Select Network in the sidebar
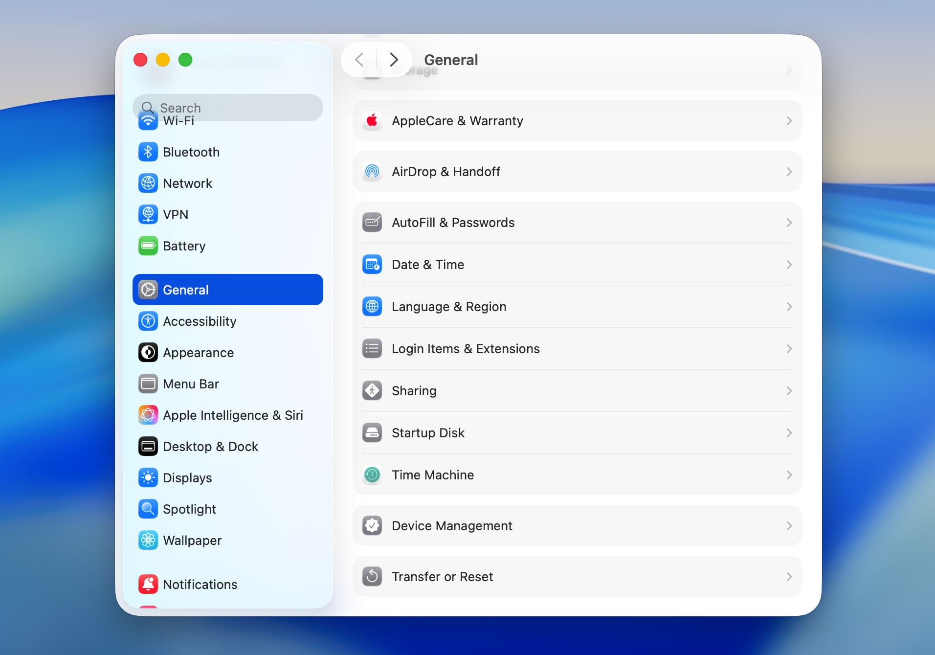Image resolution: width=935 pixels, height=655 pixels. pos(228,183)
